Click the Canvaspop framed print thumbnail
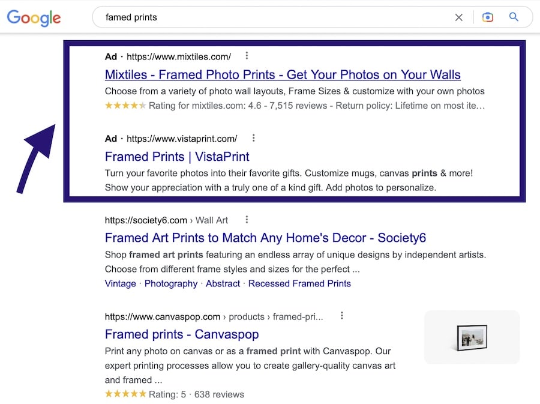 click(x=472, y=337)
